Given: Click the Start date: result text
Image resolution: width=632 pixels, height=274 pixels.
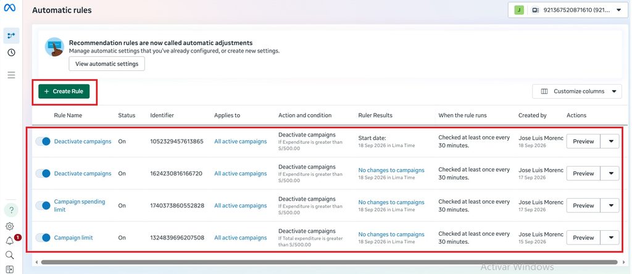Looking at the screenshot, I should coord(372,138).
